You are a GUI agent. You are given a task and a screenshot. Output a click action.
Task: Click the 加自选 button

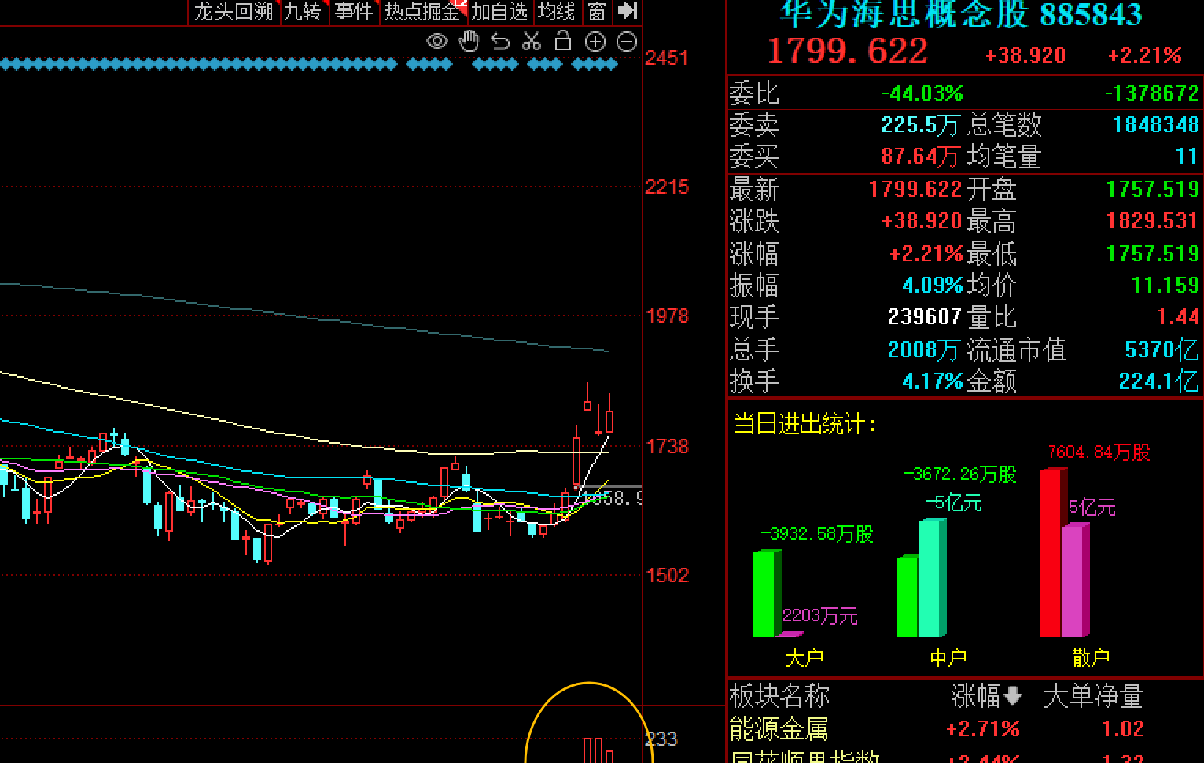coord(499,12)
